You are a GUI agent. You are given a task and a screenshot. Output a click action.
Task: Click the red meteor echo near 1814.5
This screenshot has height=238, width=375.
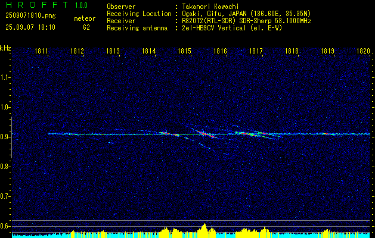(x=169, y=134)
